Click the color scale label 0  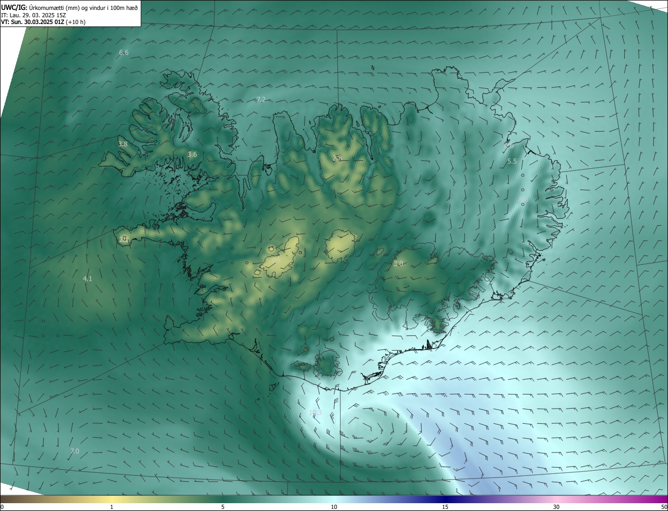tap(2, 507)
